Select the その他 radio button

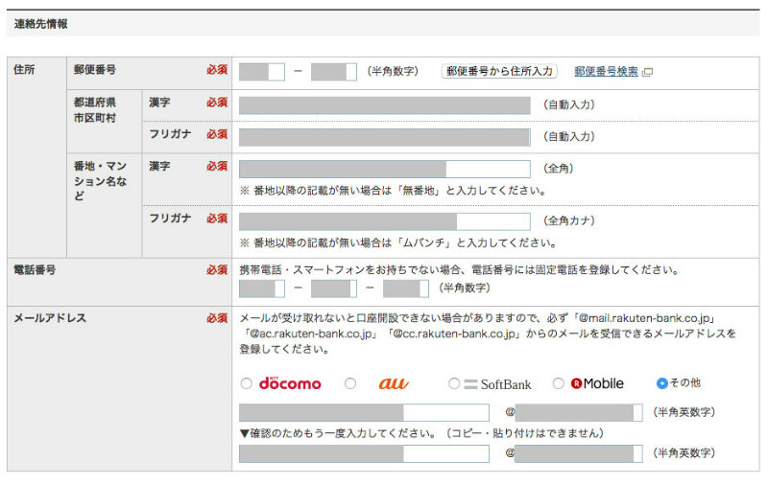[x=661, y=383]
